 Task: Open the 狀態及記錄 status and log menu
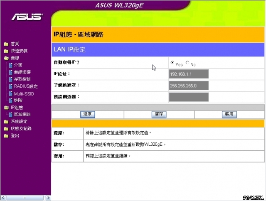pyautogui.click(x=21, y=129)
